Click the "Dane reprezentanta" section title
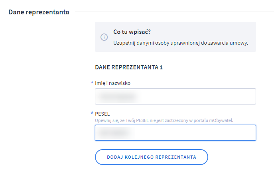Screen dimensions: 274x175 39,12
